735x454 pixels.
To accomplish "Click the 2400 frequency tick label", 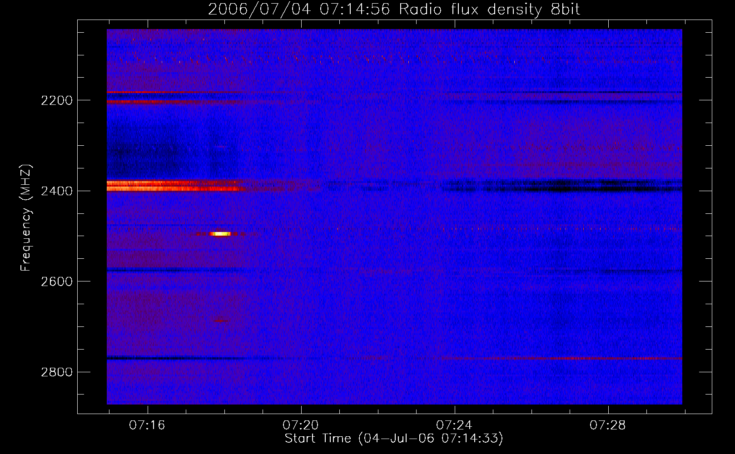I will (56, 191).
